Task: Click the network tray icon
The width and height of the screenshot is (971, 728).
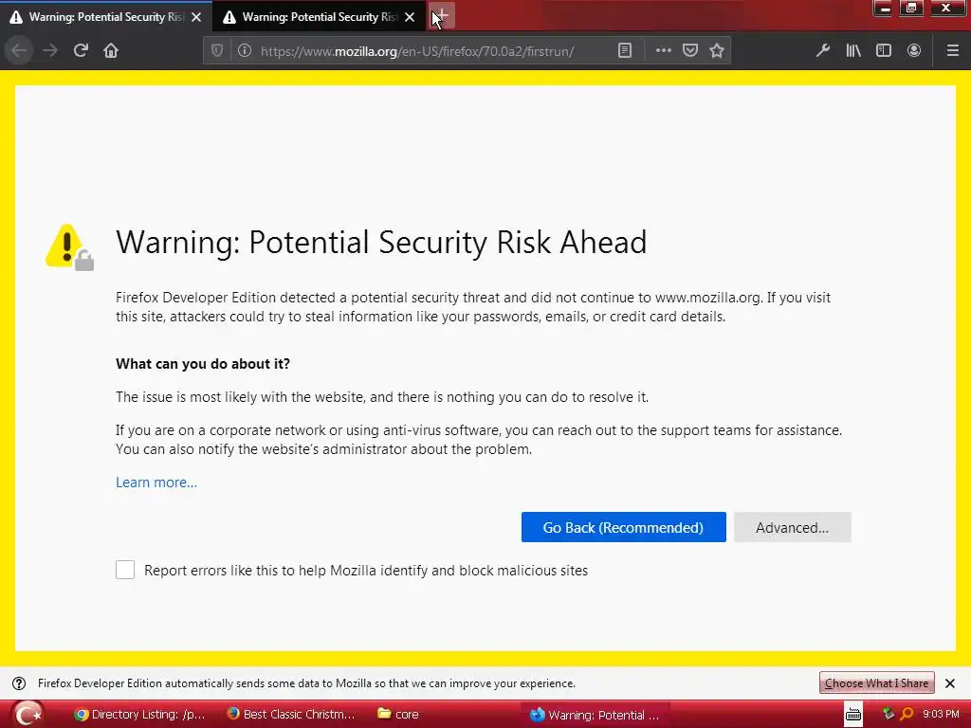Action: [888, 714]
